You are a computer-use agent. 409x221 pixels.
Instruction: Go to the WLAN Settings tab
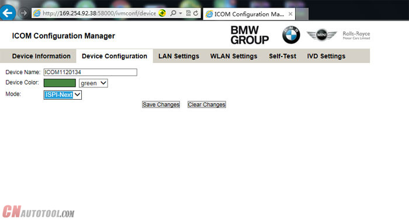(234, 56)
